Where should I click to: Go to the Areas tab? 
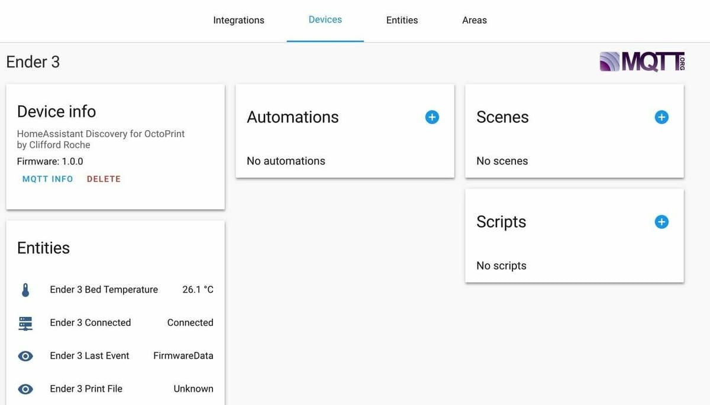(x=475, y=20)
